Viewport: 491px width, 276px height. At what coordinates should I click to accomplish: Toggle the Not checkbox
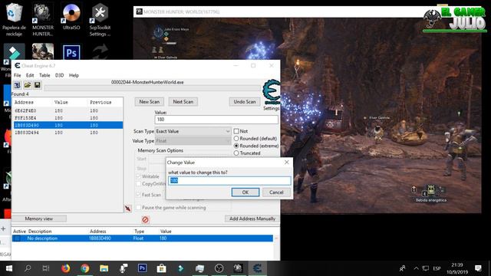(236, 131)
